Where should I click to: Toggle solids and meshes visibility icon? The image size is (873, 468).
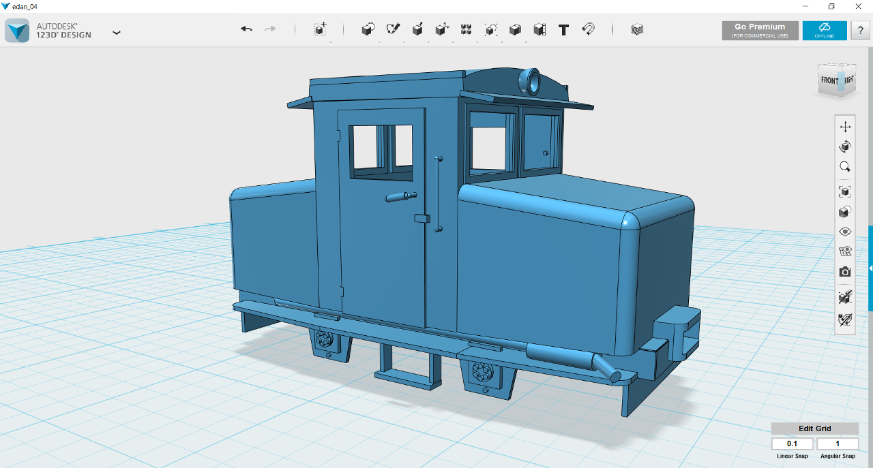(x=845, y=296)
